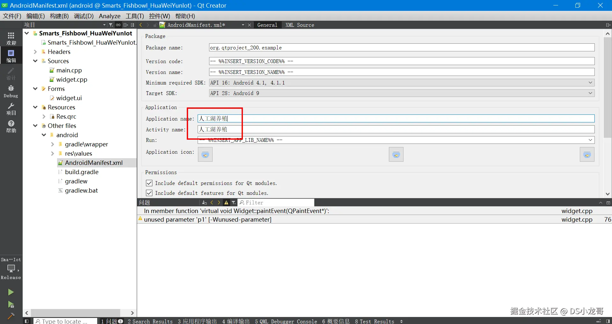Open the 2 Search Results pane
Image resolution: width=612 pixels, height=324 pixels.
[x=150, y=321]
